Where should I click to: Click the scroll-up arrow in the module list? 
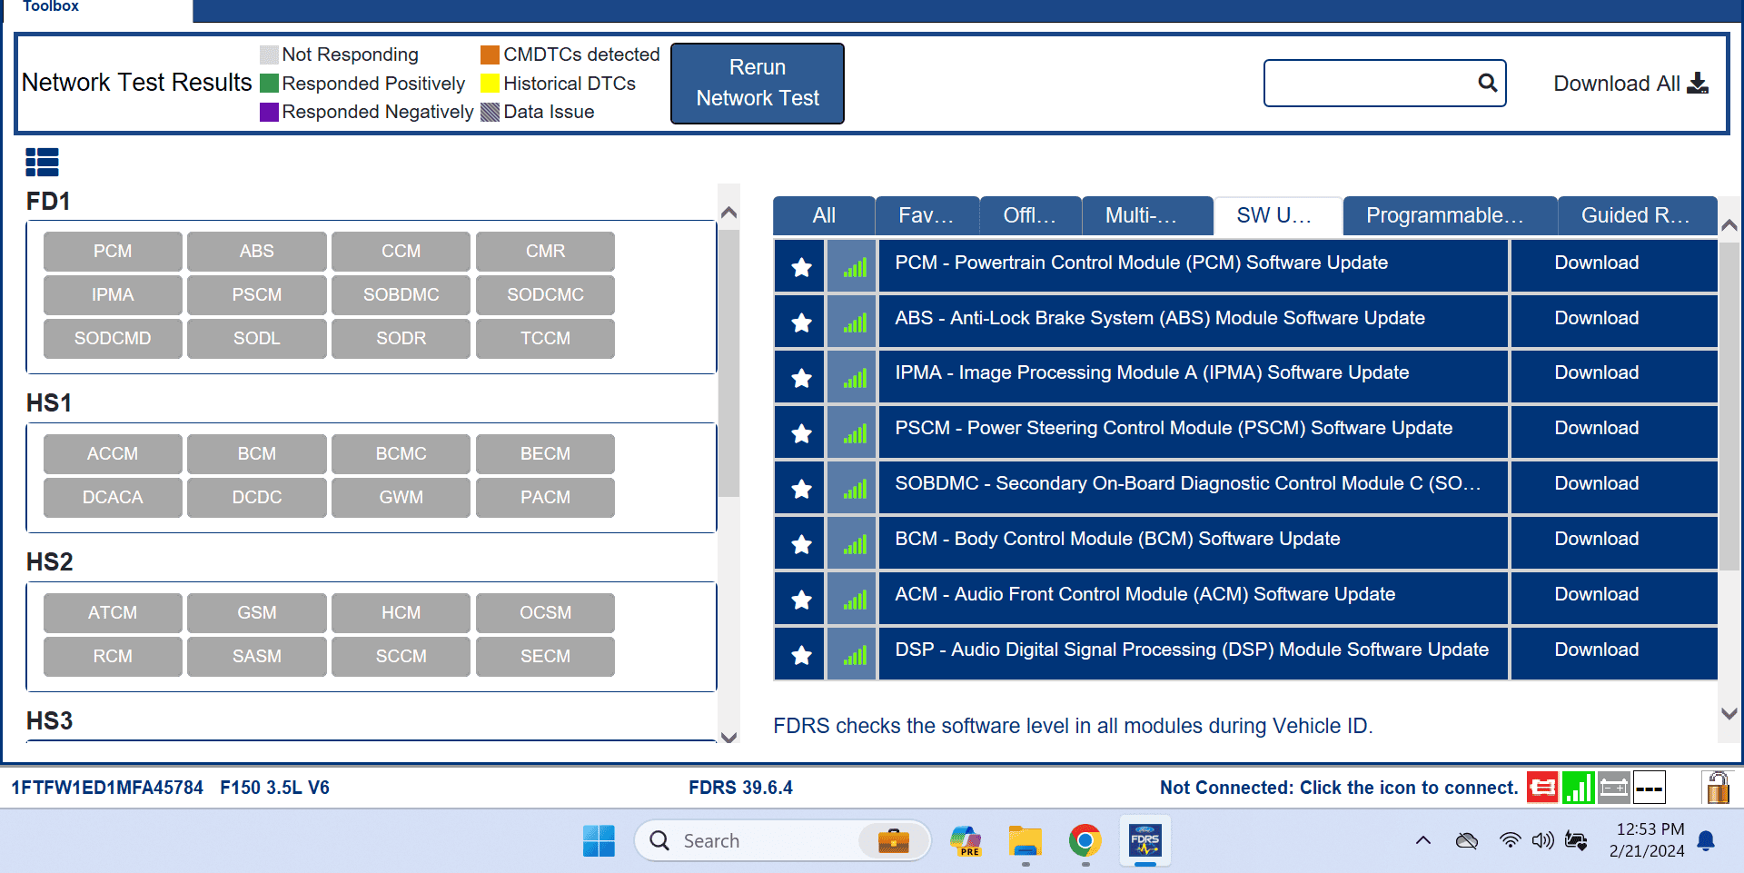click(728, 212)
